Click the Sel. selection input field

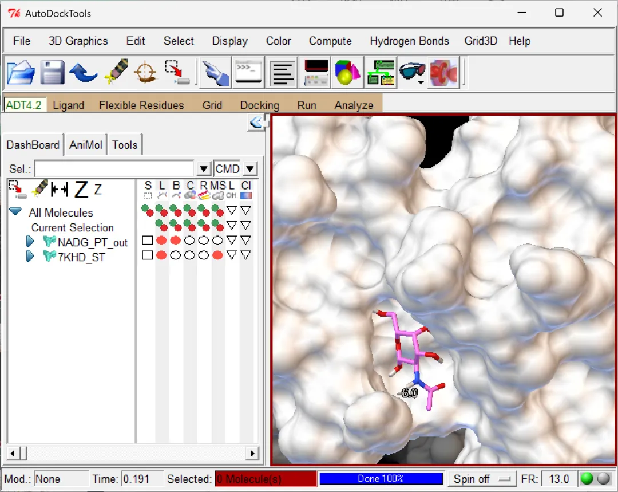[x=114, y=169]
